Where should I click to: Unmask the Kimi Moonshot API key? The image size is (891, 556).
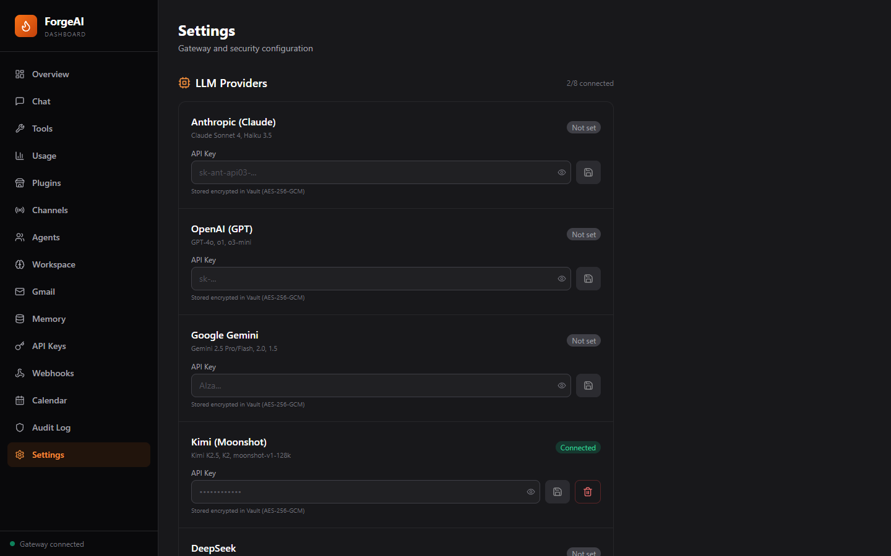pos(530,492)
